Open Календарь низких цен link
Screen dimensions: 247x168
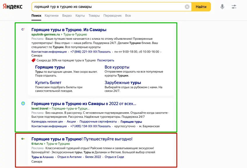[x=47, y=122]
